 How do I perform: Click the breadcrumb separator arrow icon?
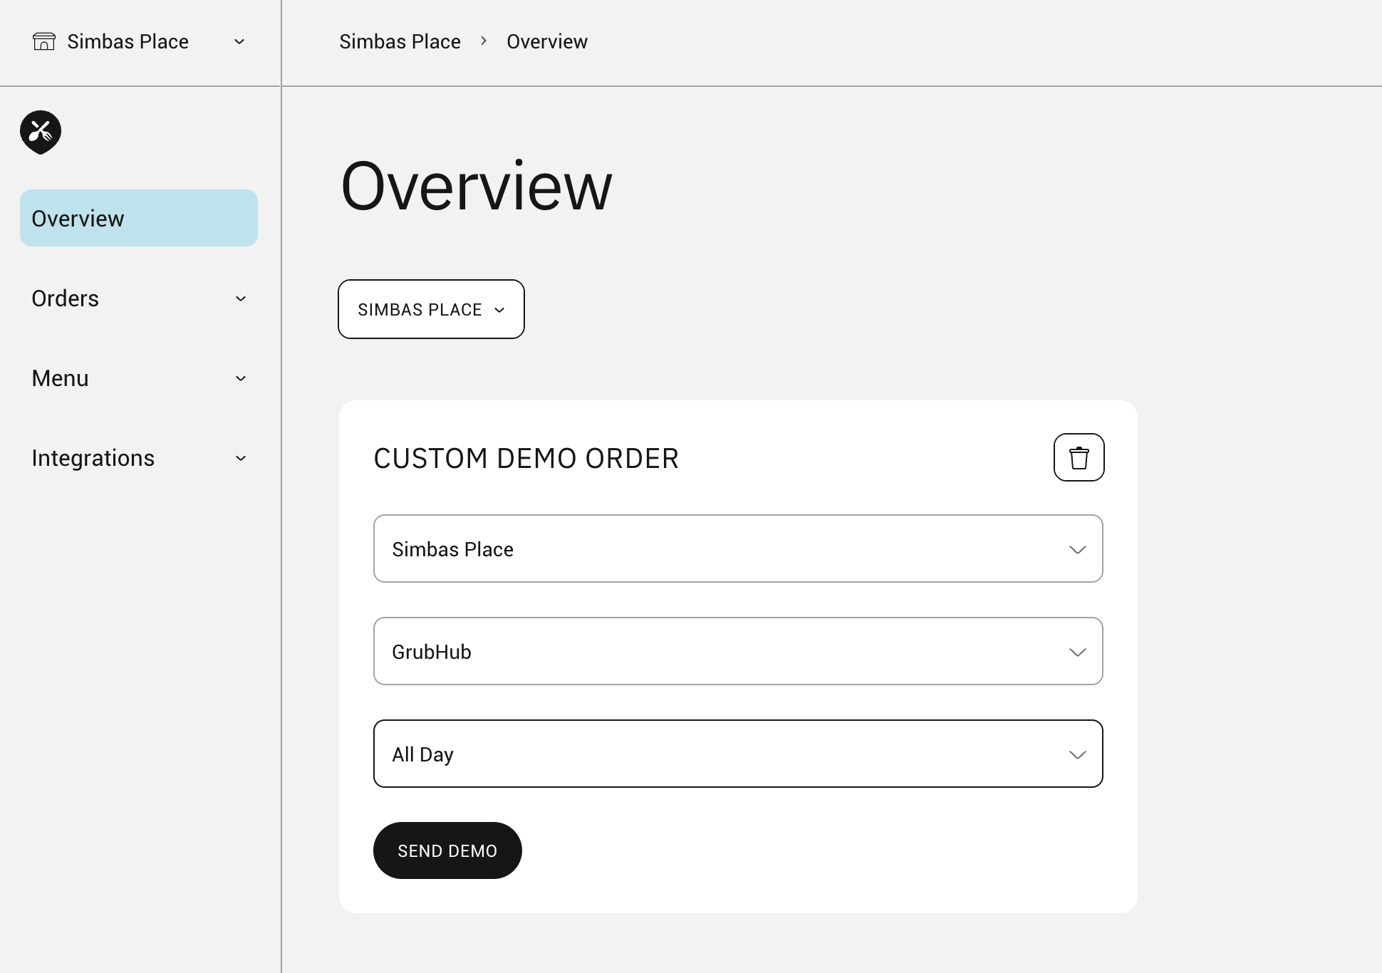484,41
